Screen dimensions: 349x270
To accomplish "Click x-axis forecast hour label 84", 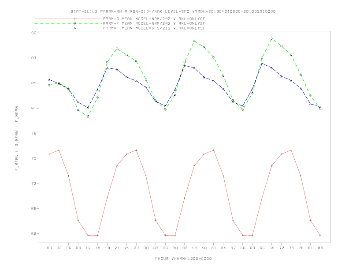I will pos(320,248).
